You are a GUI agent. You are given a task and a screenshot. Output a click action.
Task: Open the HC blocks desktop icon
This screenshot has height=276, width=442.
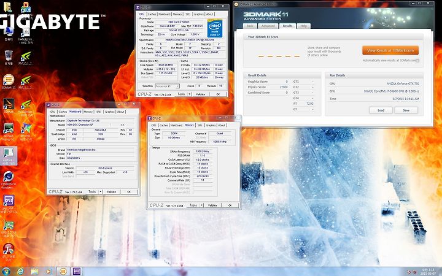[26, 8]
